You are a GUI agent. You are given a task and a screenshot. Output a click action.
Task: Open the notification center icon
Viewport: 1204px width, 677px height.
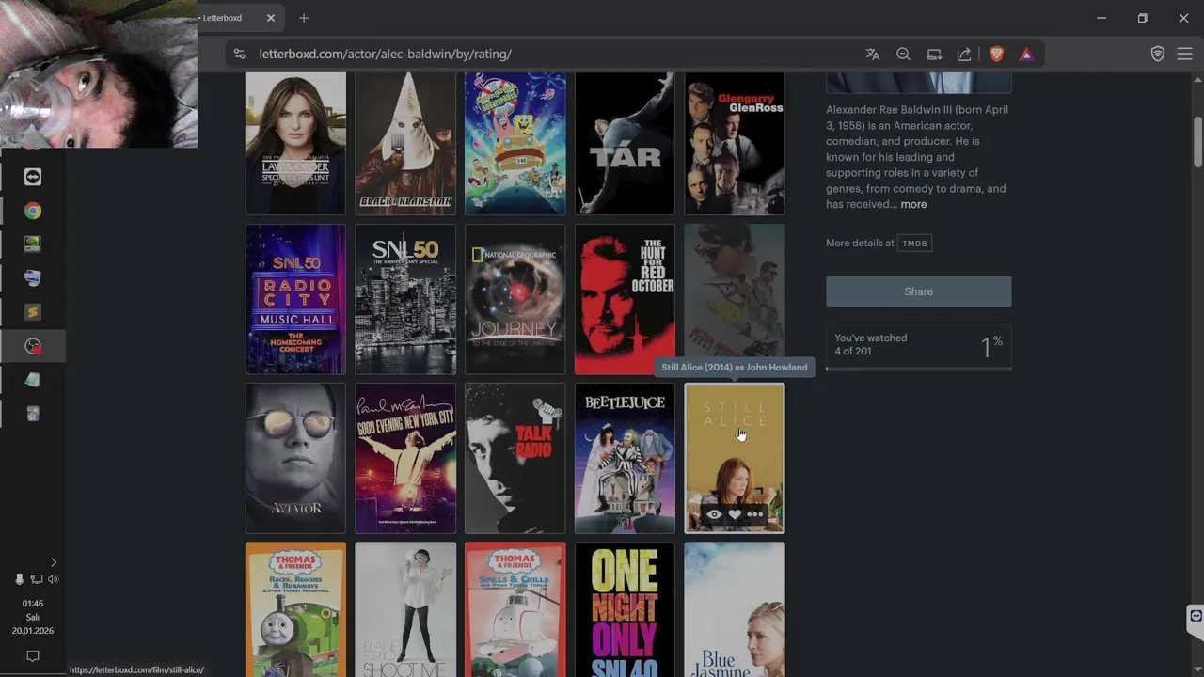(x=33, y=655)
